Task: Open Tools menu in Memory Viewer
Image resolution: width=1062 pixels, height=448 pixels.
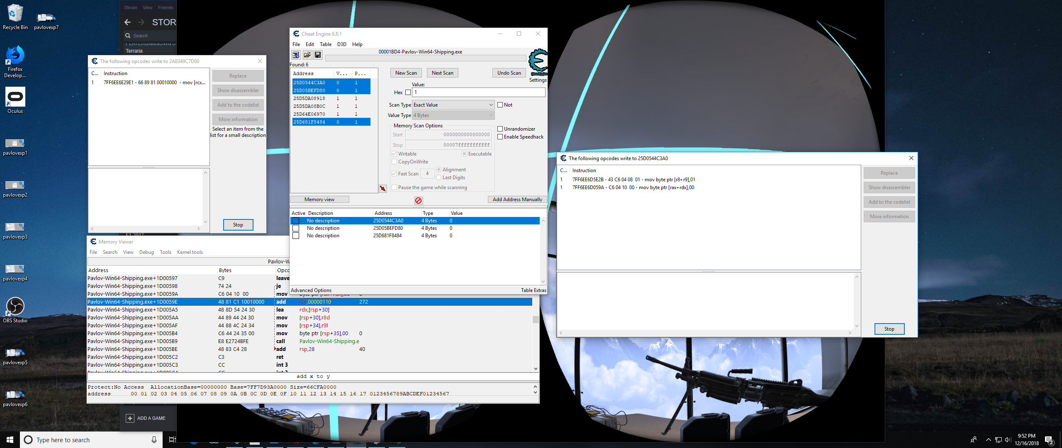Action: point(166,252)
